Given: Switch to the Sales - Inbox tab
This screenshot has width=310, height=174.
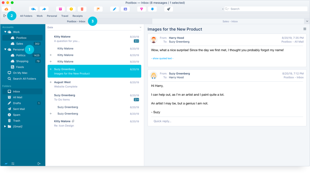Looking at the screenshot, I should (x=230, y=21).
